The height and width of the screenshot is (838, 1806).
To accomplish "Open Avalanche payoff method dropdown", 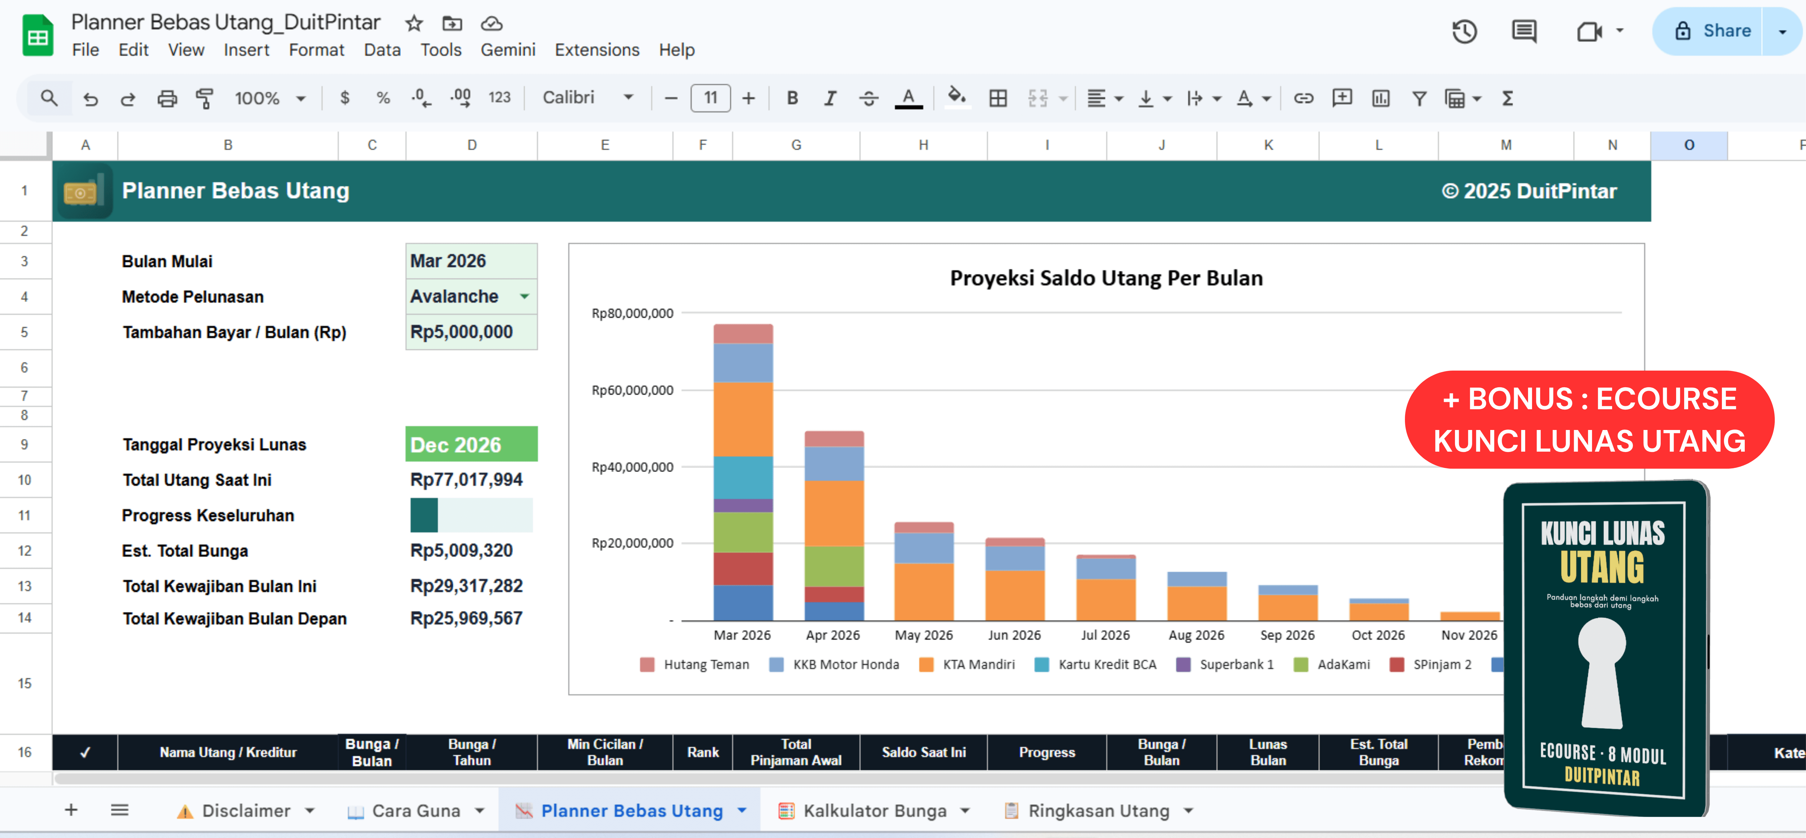I will [524, 297].
